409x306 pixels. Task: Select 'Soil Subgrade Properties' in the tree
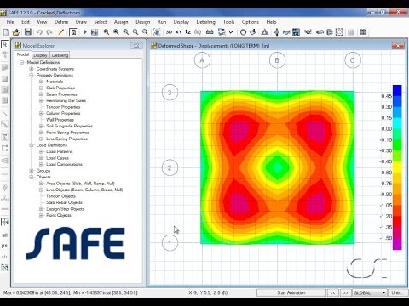pos(69,126)
